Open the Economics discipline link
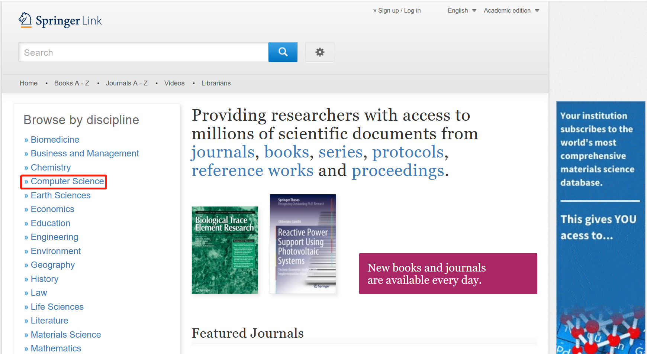 point(52,209)
